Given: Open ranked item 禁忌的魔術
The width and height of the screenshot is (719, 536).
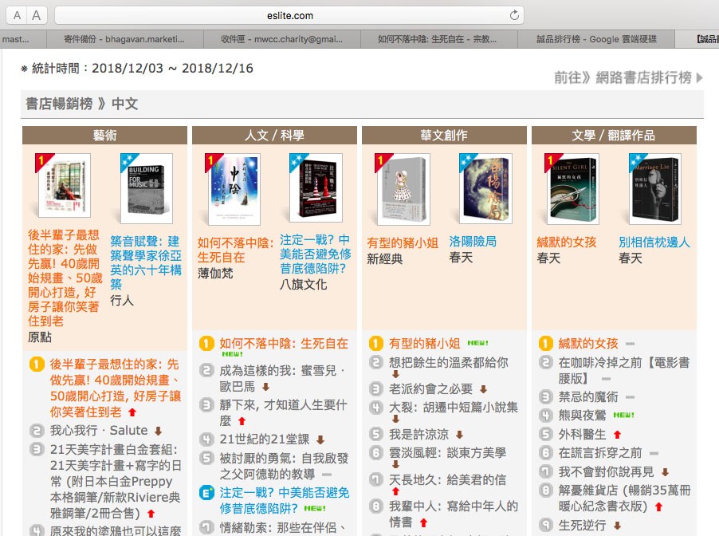Looking at the screenshot, I should [587, 397].
